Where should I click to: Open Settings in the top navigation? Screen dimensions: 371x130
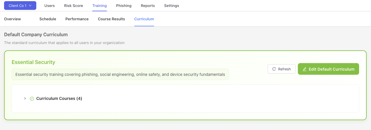[x=172, y=6]
